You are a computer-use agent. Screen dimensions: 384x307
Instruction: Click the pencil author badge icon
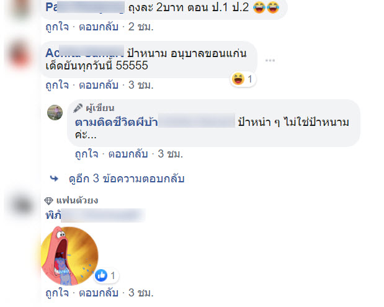(78, 108)
